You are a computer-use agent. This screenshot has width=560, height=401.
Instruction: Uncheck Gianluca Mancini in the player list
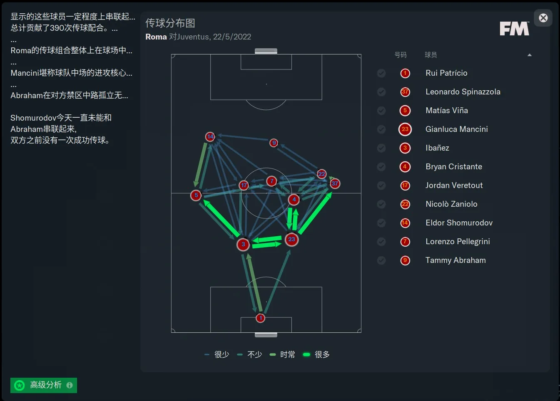coord(381,129)
